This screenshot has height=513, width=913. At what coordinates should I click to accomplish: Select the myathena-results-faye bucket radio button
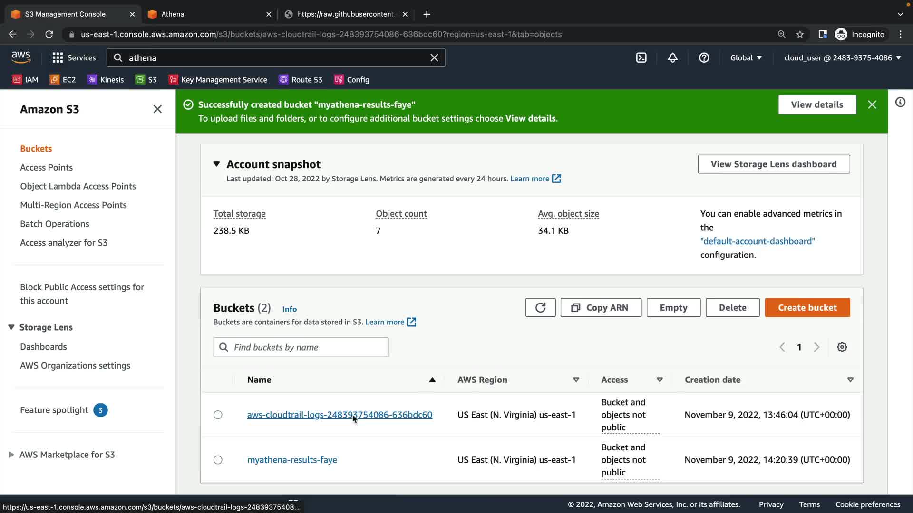(x=218, y=460)
